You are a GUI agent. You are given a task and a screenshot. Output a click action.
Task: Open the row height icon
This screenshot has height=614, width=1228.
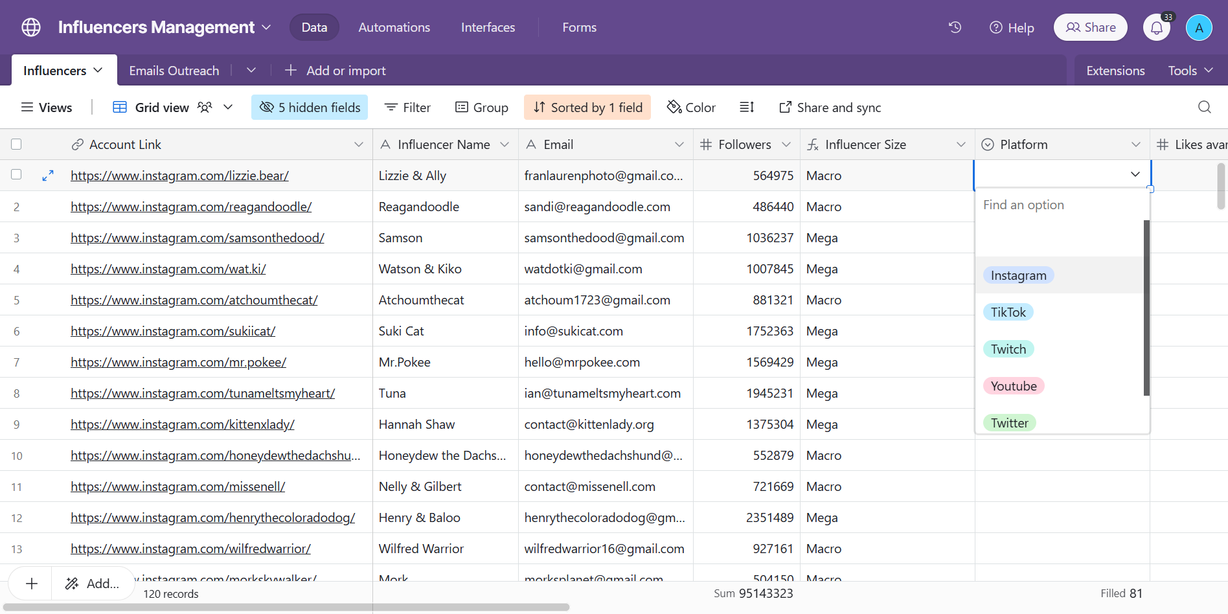(x=747, y=107)
